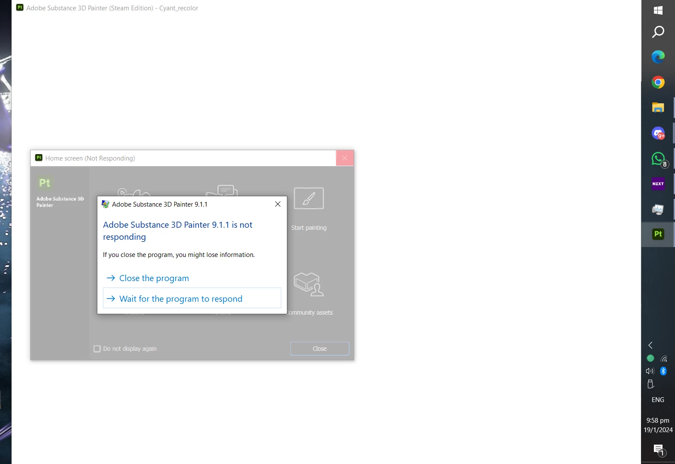675x464 pixels.
Task: Click the Pt logo in Home screen sidebar
Action: tap(45, 183)
